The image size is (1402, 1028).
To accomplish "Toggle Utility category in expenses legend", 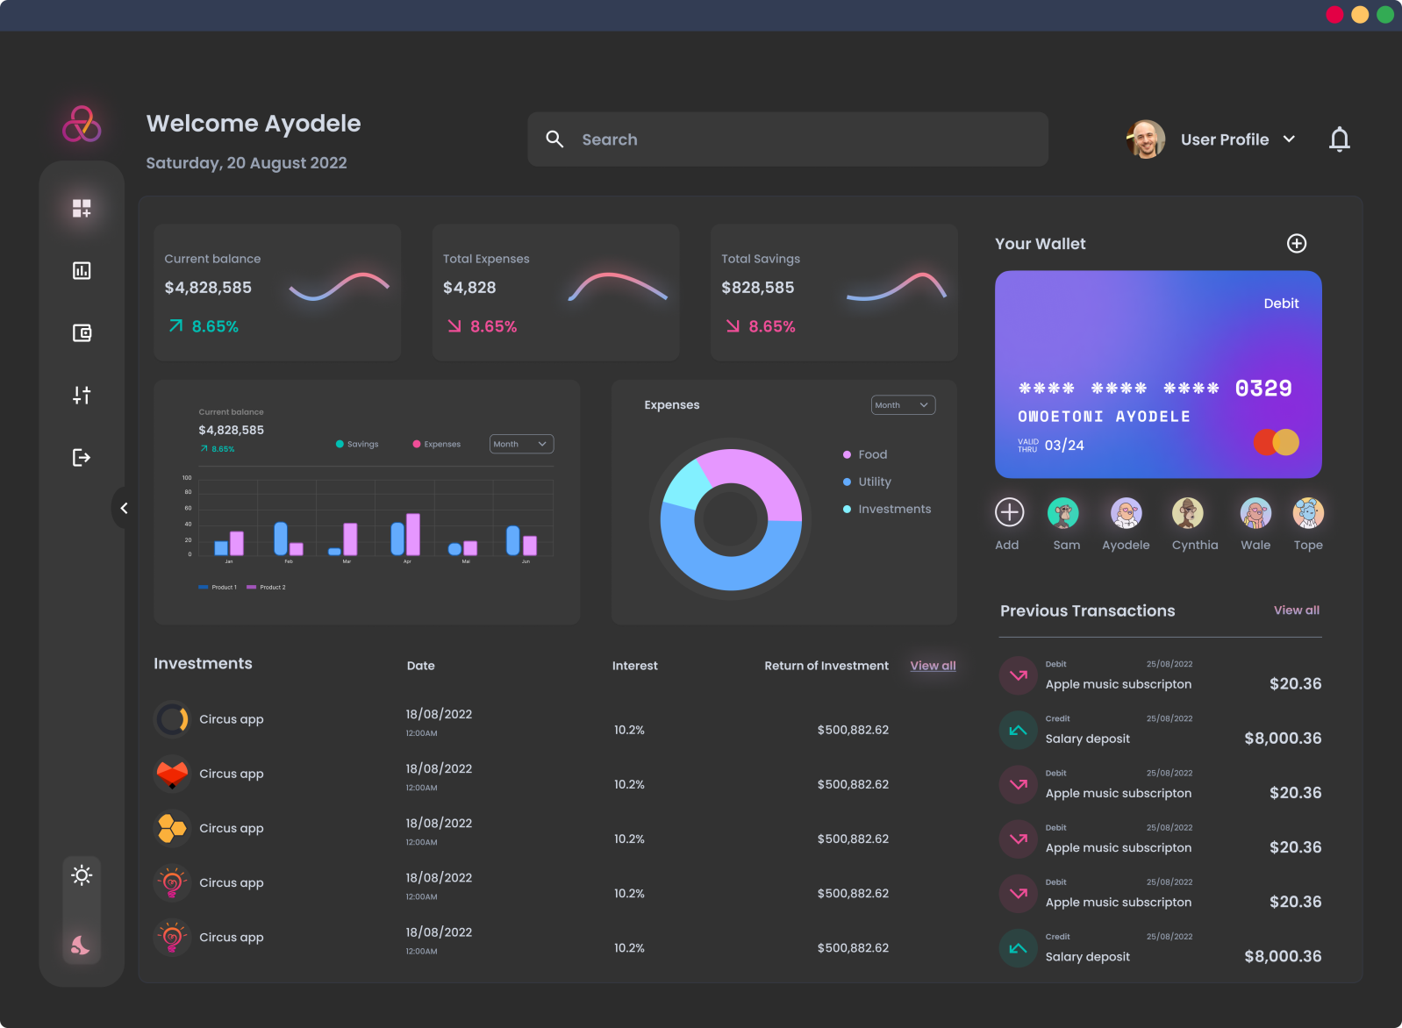I will coord(867,482).
